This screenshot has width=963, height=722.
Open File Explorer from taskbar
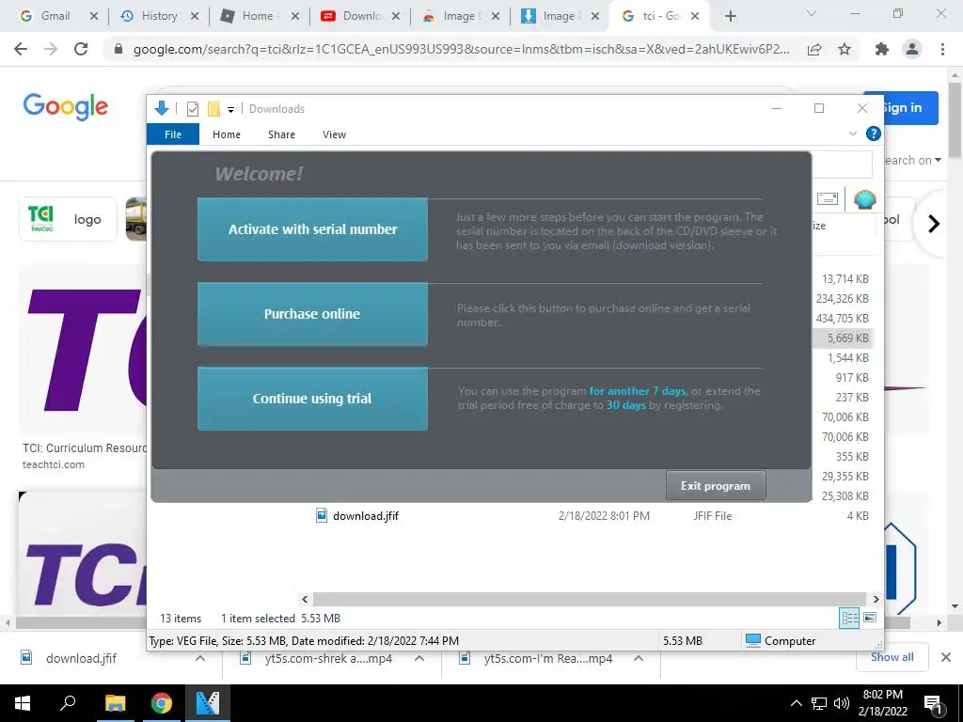click(115, 703)
